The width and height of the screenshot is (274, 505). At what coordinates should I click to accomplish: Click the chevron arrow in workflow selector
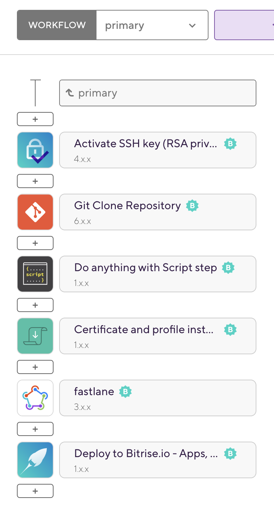point(192,25)
